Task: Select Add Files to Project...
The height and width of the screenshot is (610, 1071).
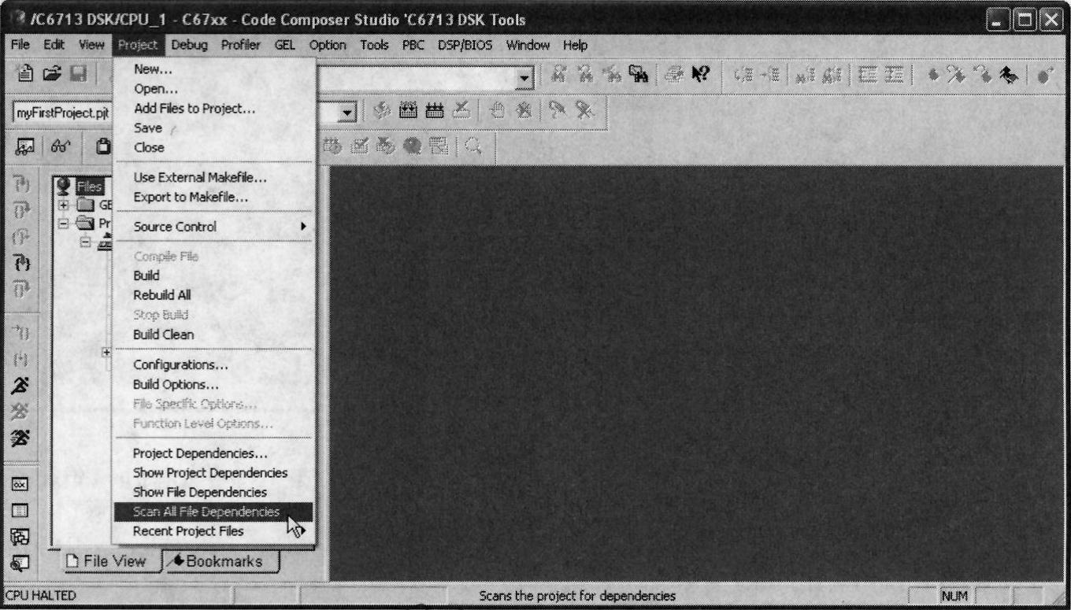Action: click(213, 109)
